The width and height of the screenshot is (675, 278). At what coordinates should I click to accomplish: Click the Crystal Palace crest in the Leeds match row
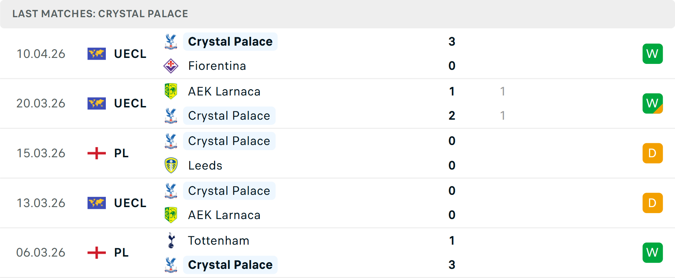[x=171, y=141]
